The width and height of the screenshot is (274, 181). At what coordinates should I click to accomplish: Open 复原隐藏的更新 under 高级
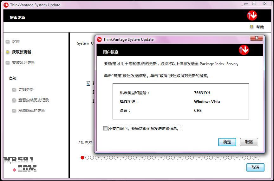(32, 111)
